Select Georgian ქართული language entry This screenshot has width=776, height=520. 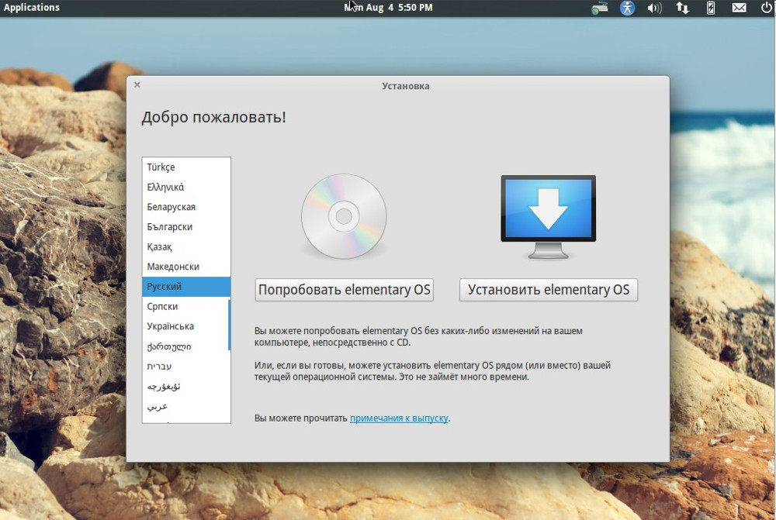(x=185, y=346)
